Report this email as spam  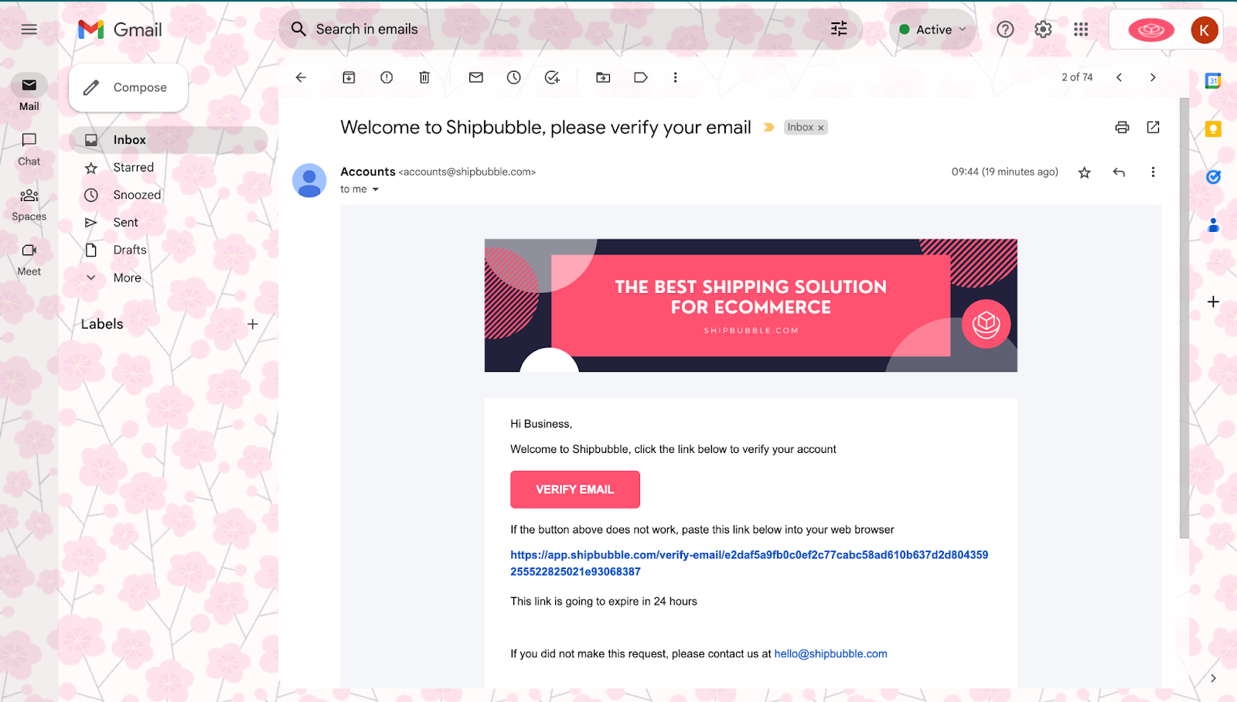pos(387,77)
